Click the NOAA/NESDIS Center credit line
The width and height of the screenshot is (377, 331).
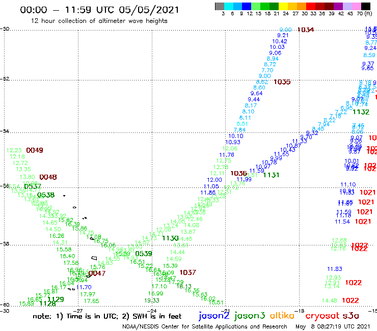[205, 327]
